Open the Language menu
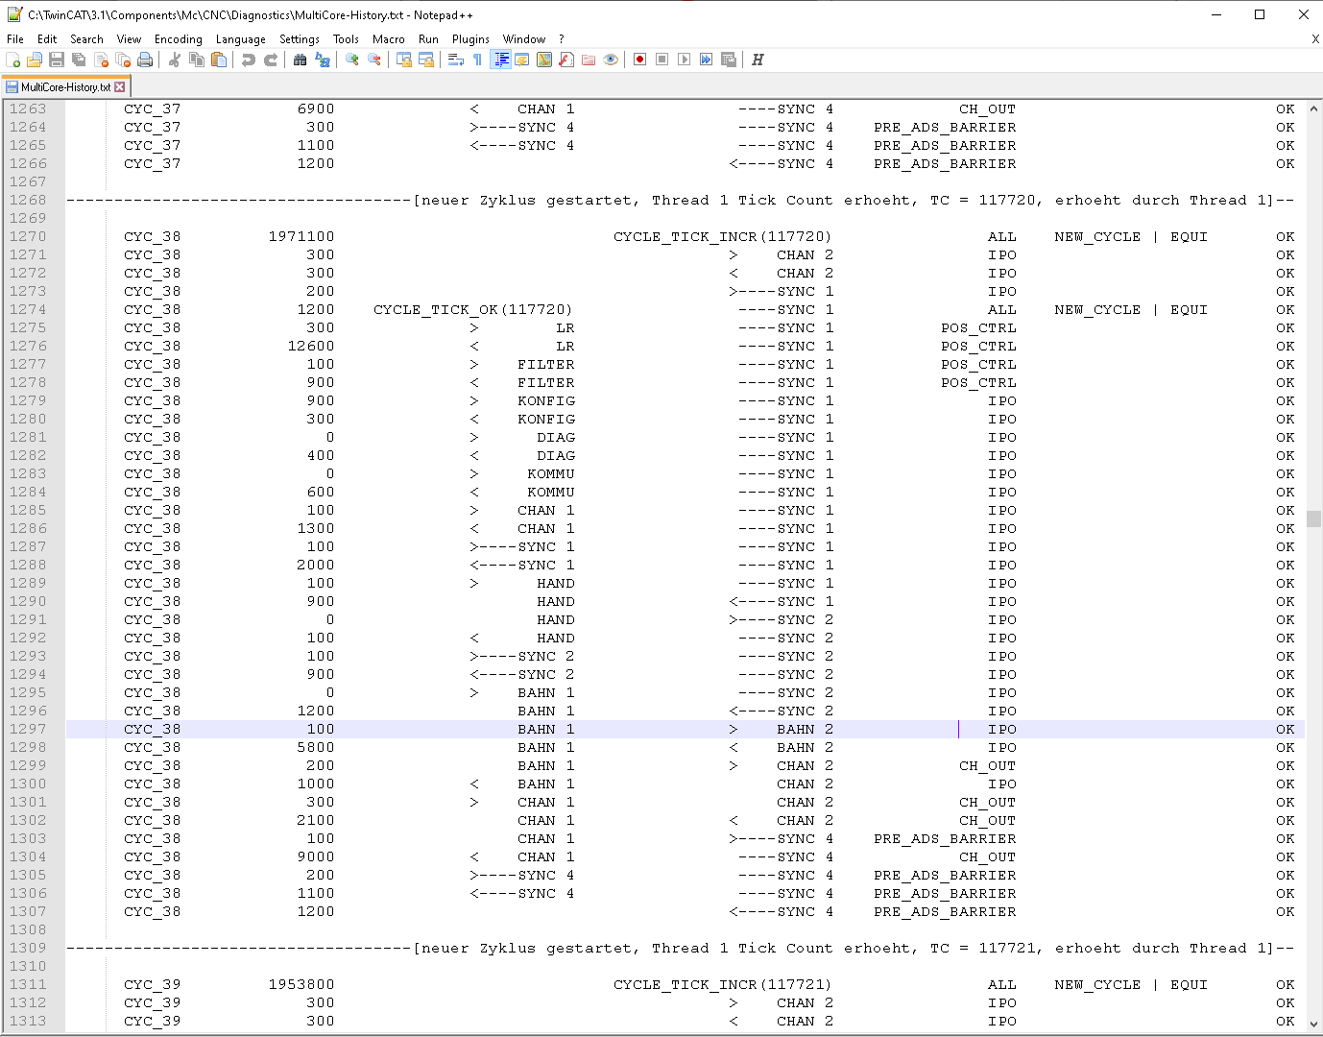 pyautogui.click(x=241, y=39)
